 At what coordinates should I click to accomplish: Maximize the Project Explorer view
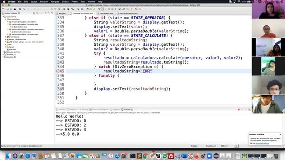pos(52,13)
